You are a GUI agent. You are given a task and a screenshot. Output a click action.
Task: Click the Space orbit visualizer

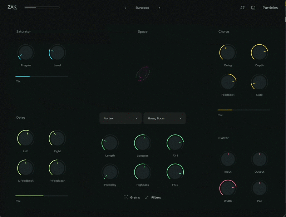[143, 74]
